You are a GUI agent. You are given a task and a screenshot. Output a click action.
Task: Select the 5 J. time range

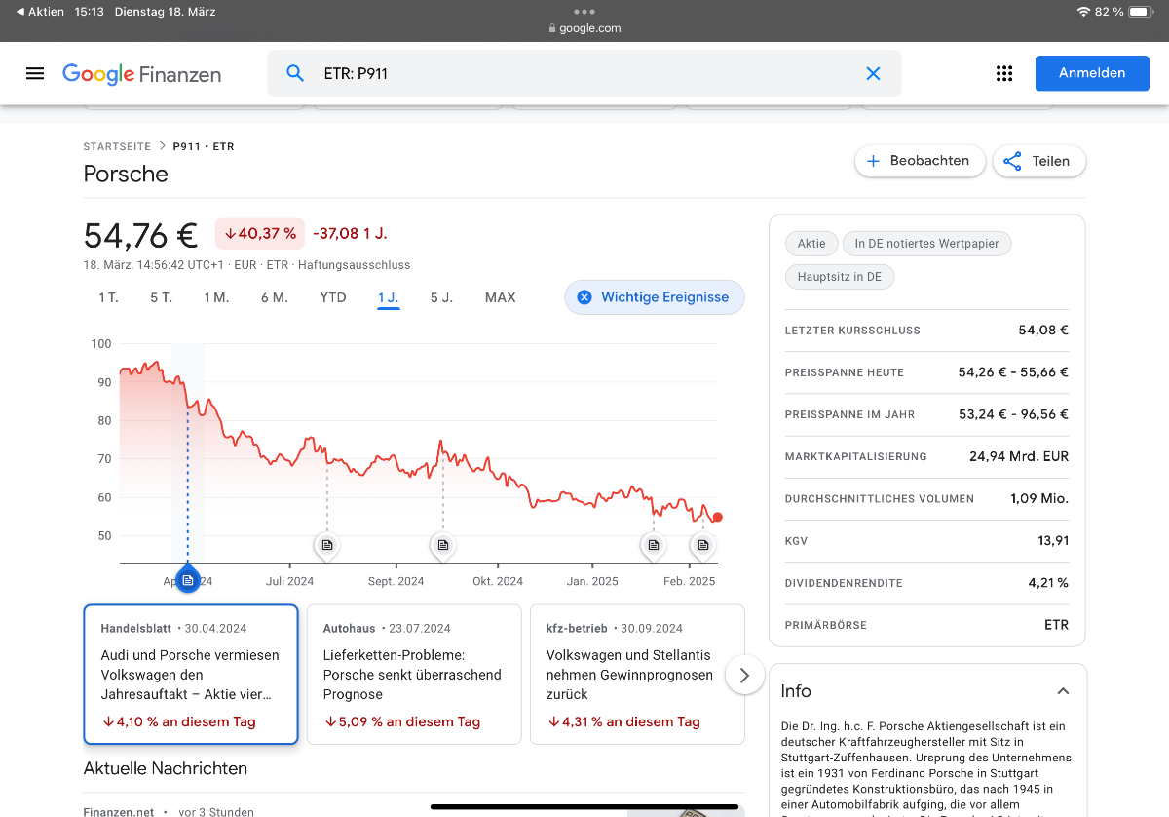click(441, 297)
